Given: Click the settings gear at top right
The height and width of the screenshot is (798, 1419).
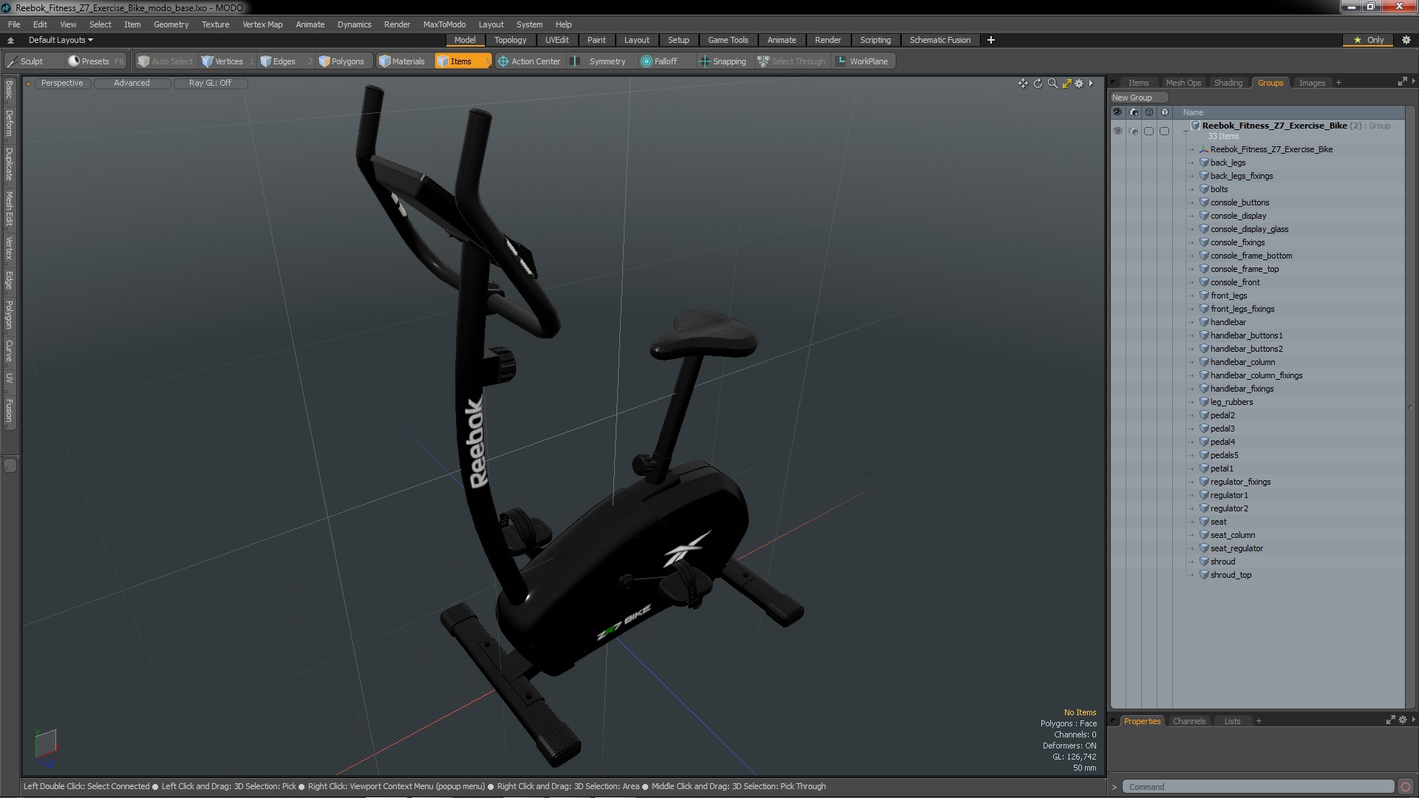Looking at the screenshot, I should [1406, 40].
